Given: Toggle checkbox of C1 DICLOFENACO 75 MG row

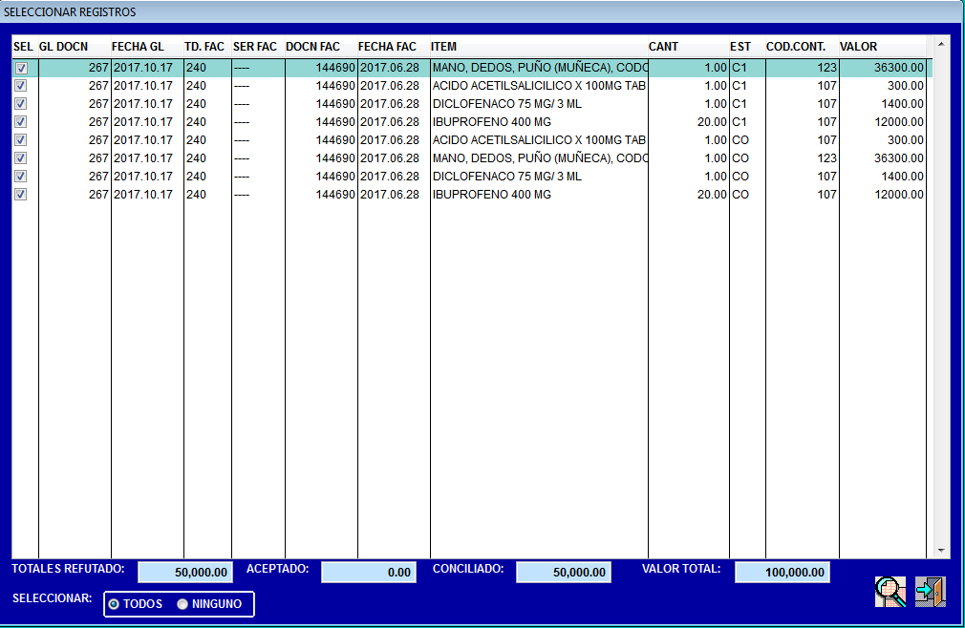Looking at the screenshot, I should pos(21,104).
